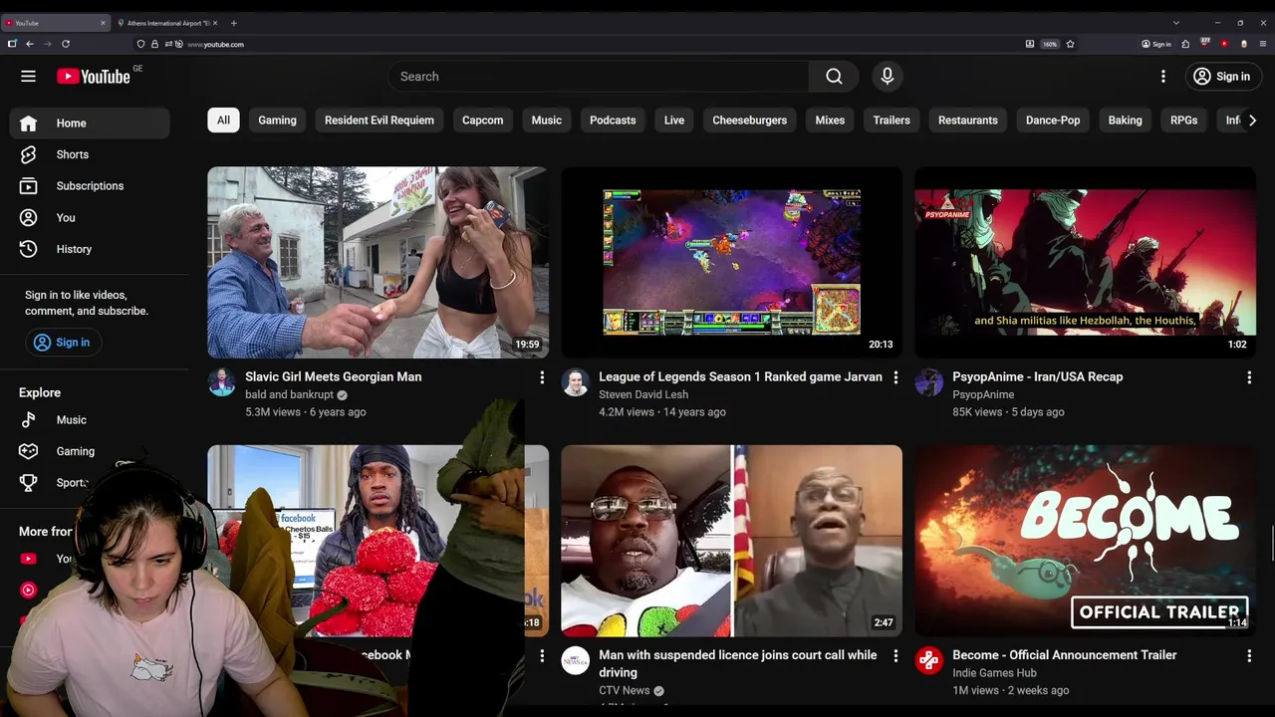
Task: Start voice search with the microphone
Action: 888,76
